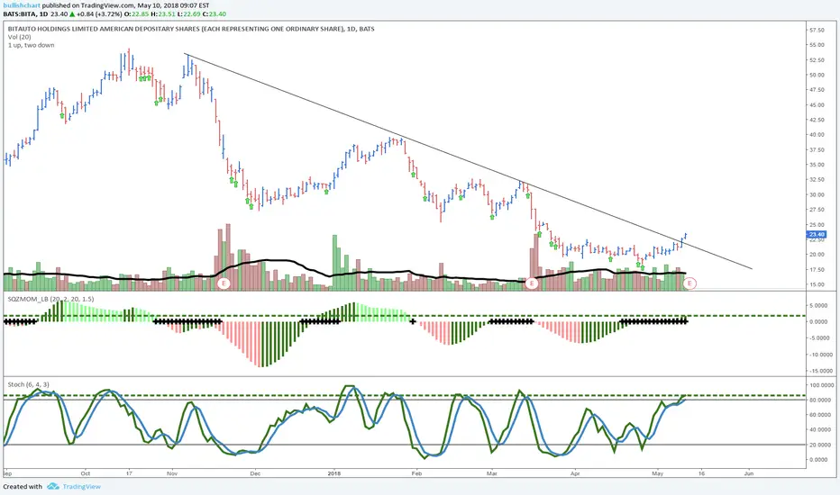Click the 'May' date label on time axis
840x495 pixels.
pos(658,473)
